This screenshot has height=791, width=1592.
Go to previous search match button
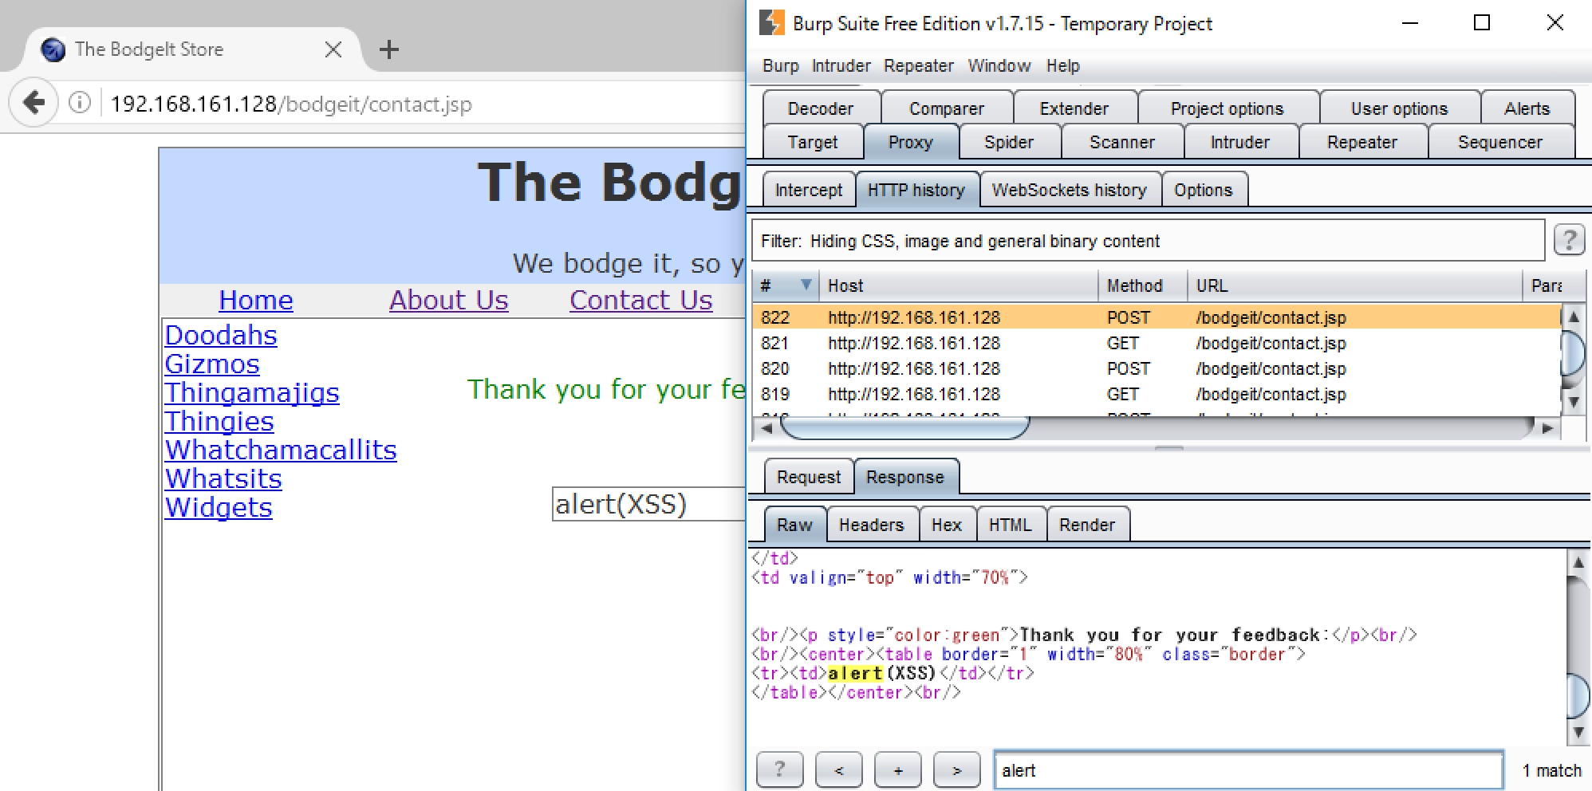(838, 769)
